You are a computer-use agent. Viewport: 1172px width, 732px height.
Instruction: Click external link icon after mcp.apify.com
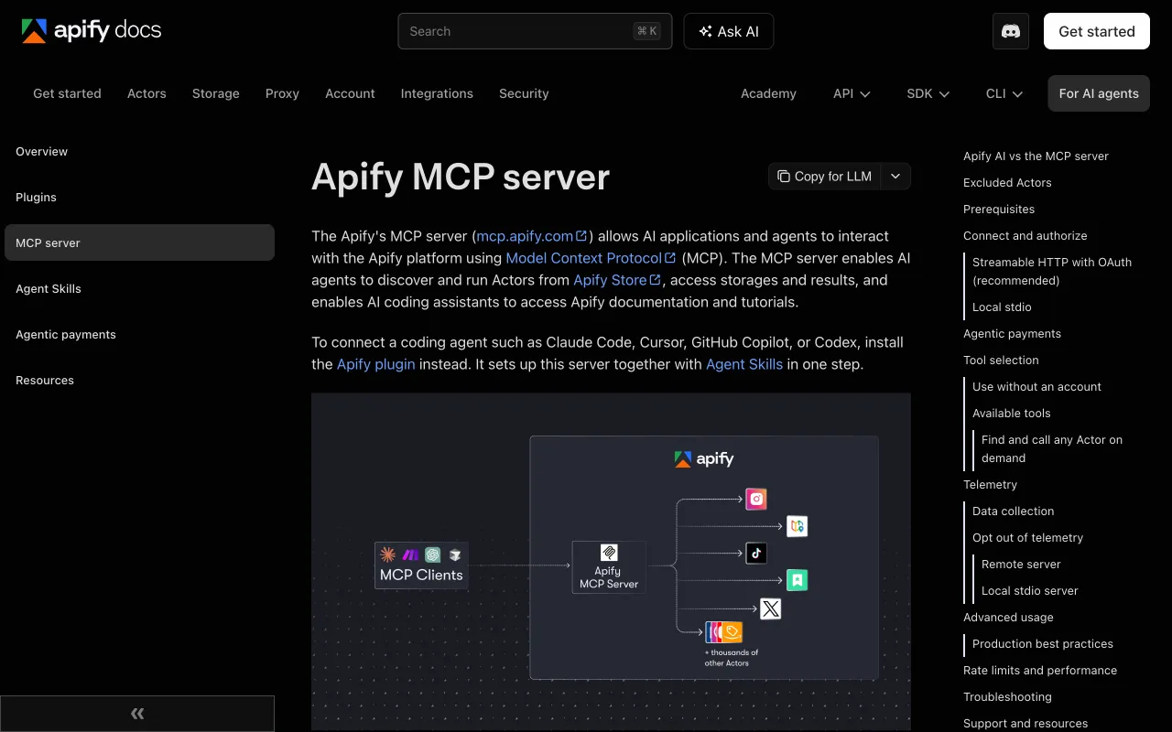pos(581,236)
